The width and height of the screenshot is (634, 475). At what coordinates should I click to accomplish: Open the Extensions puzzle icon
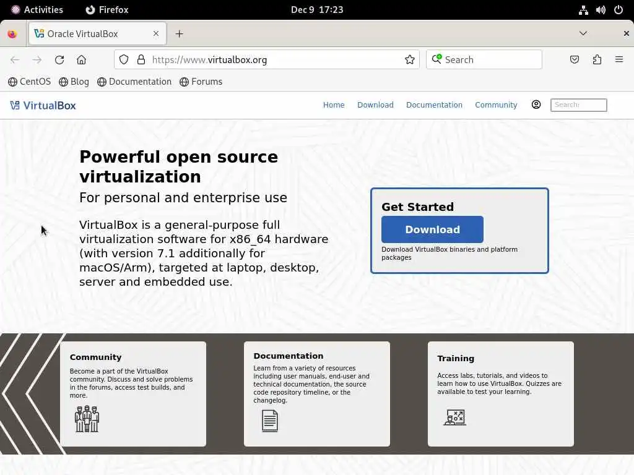point(597,60)
